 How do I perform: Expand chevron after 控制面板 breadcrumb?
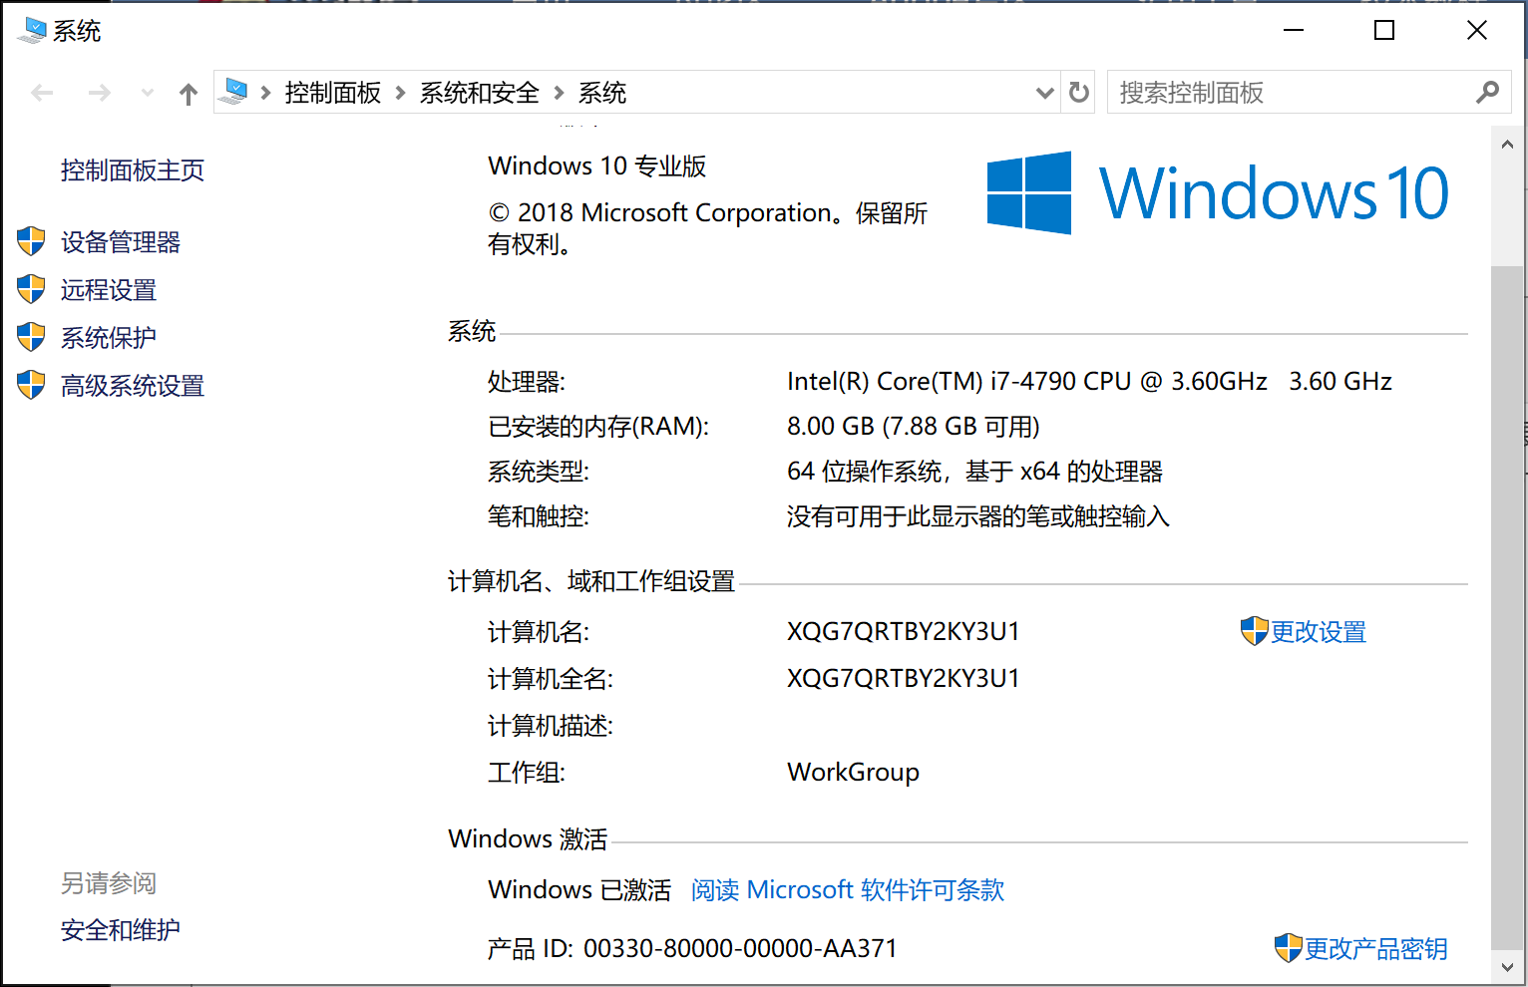click(x=400, y=93)
